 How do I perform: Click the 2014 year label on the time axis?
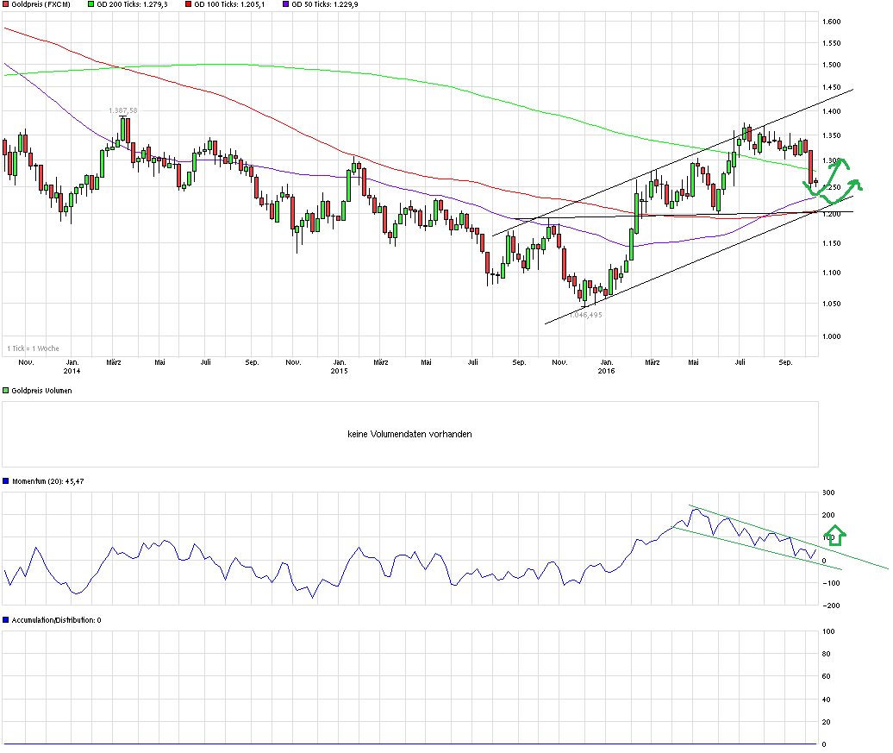pyautogui.click(x=72, y=371)
